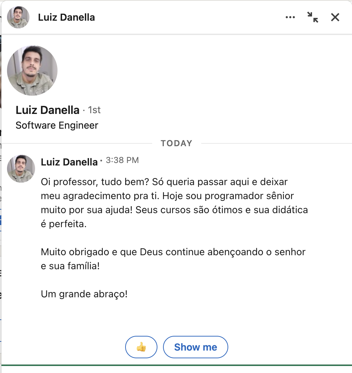Click the avatar beside the 3:38 PM message
The height and width of the screenshot is (373, 352).
tap(21, 169)
